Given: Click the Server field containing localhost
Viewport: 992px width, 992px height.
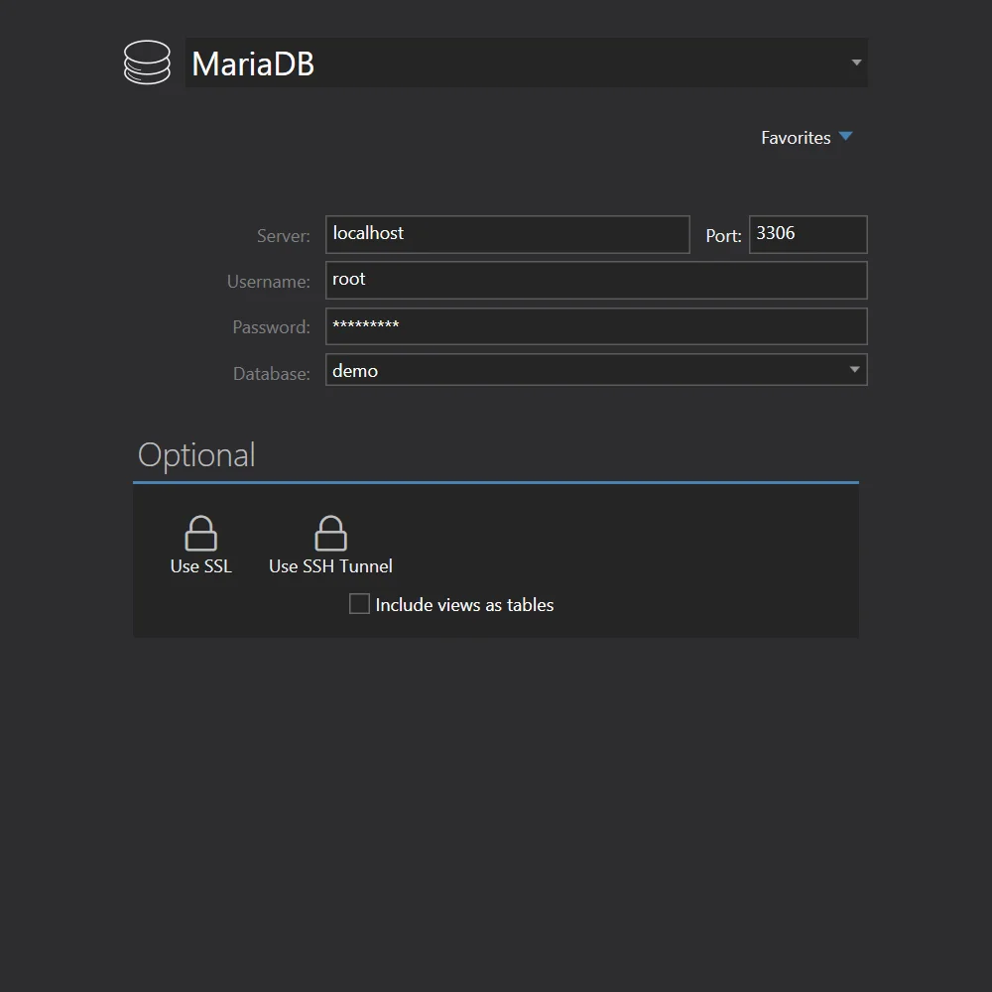Looking at the screenshot, I should [507, 234].
